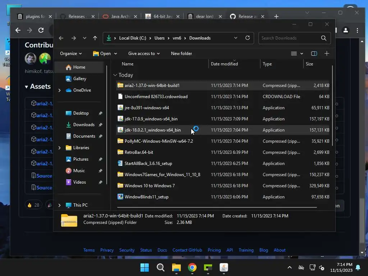
Task: Unpin Documents using its pin icon
Action: (101, 136)
